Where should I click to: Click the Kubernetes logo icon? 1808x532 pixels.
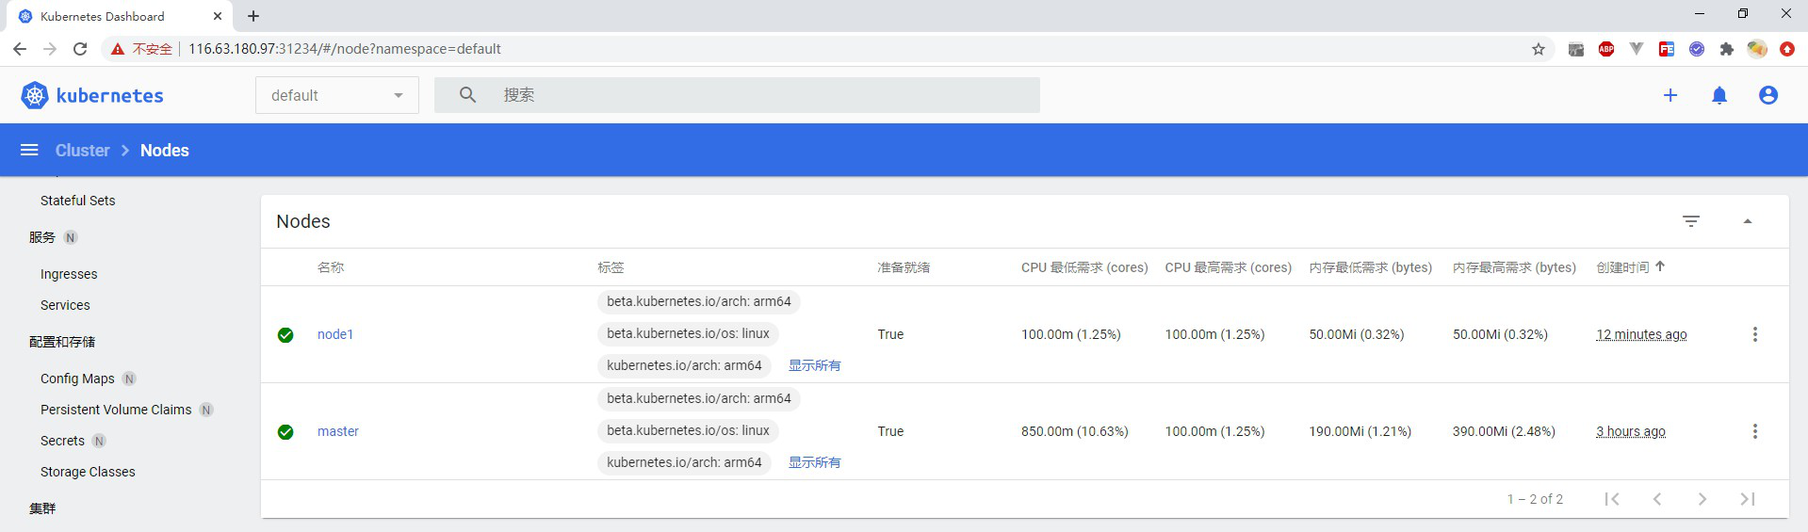tap(35, 95)
